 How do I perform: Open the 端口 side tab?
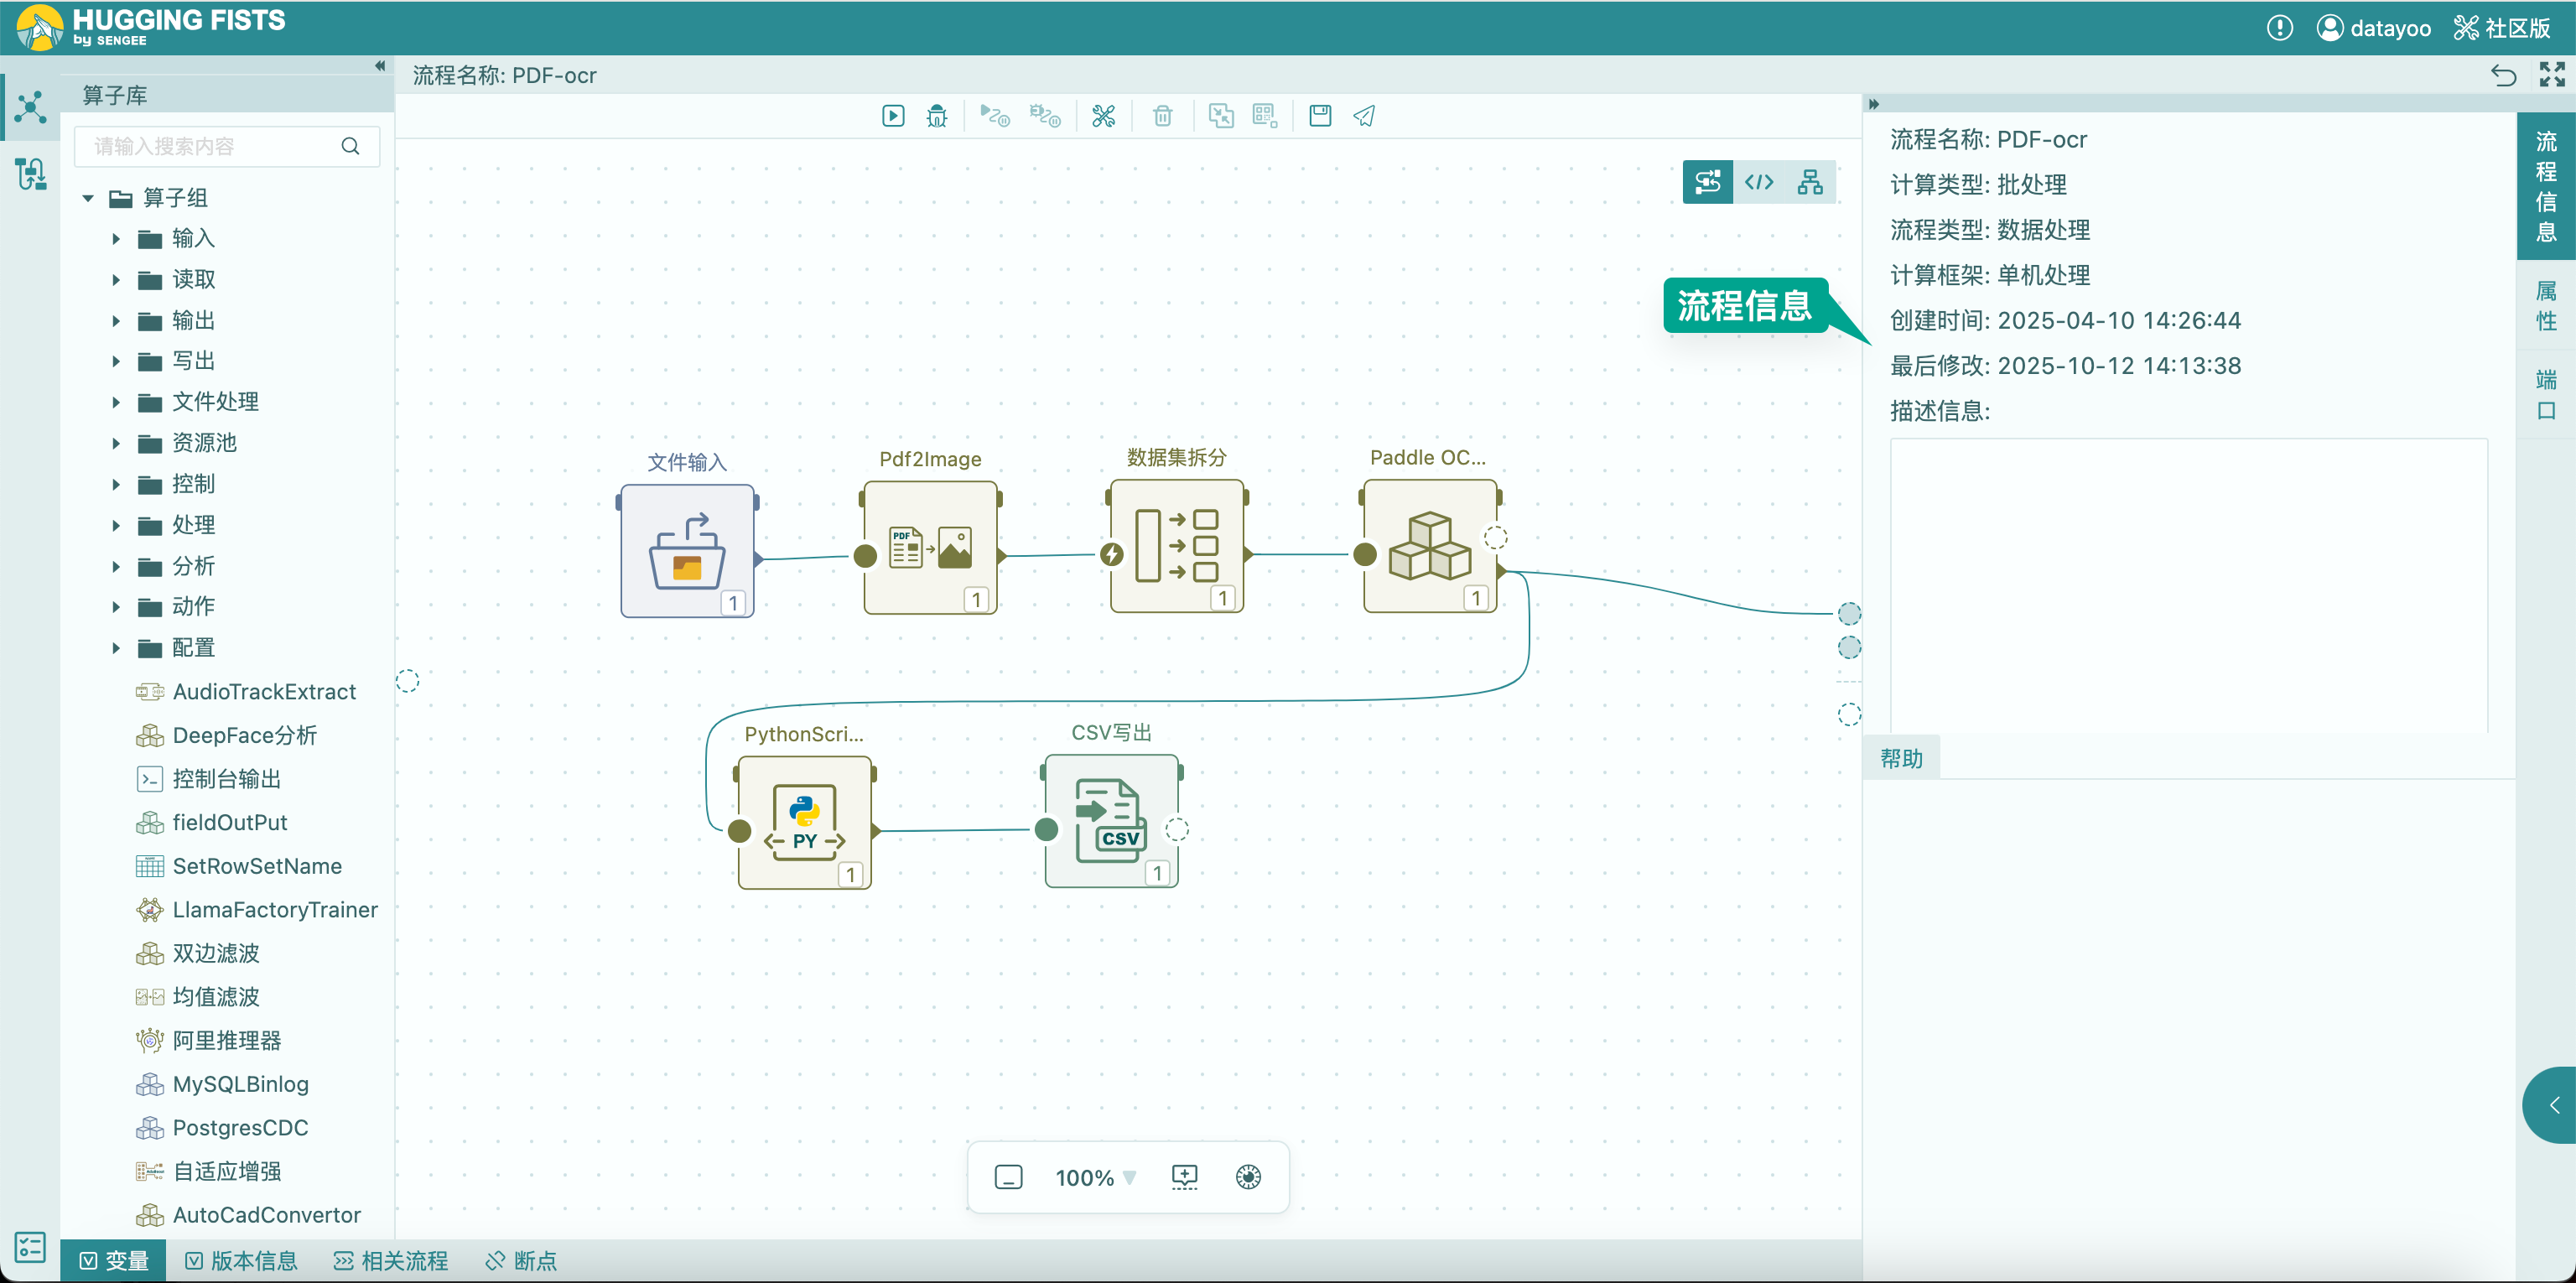(x=2545, y=395)
